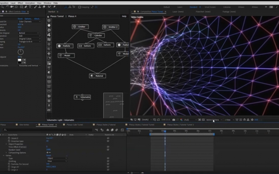
Task: Open the Animation menu
Action: (30, 3)
